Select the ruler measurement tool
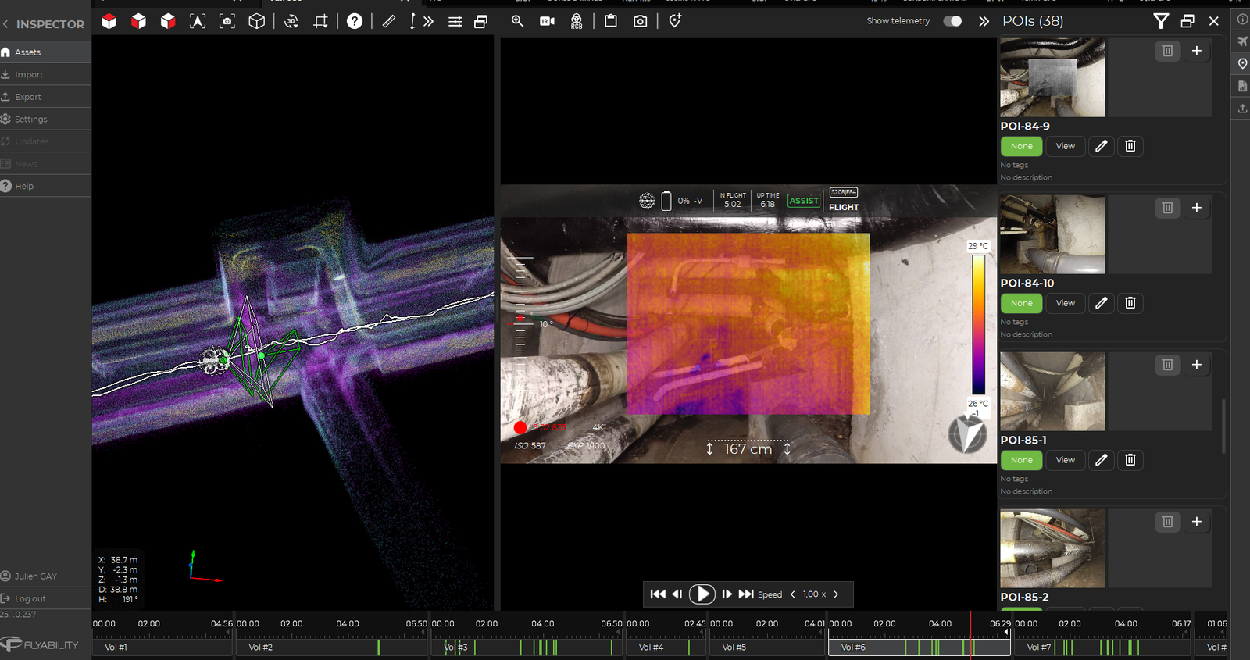Screen dimensions: 1250x660 388,21
